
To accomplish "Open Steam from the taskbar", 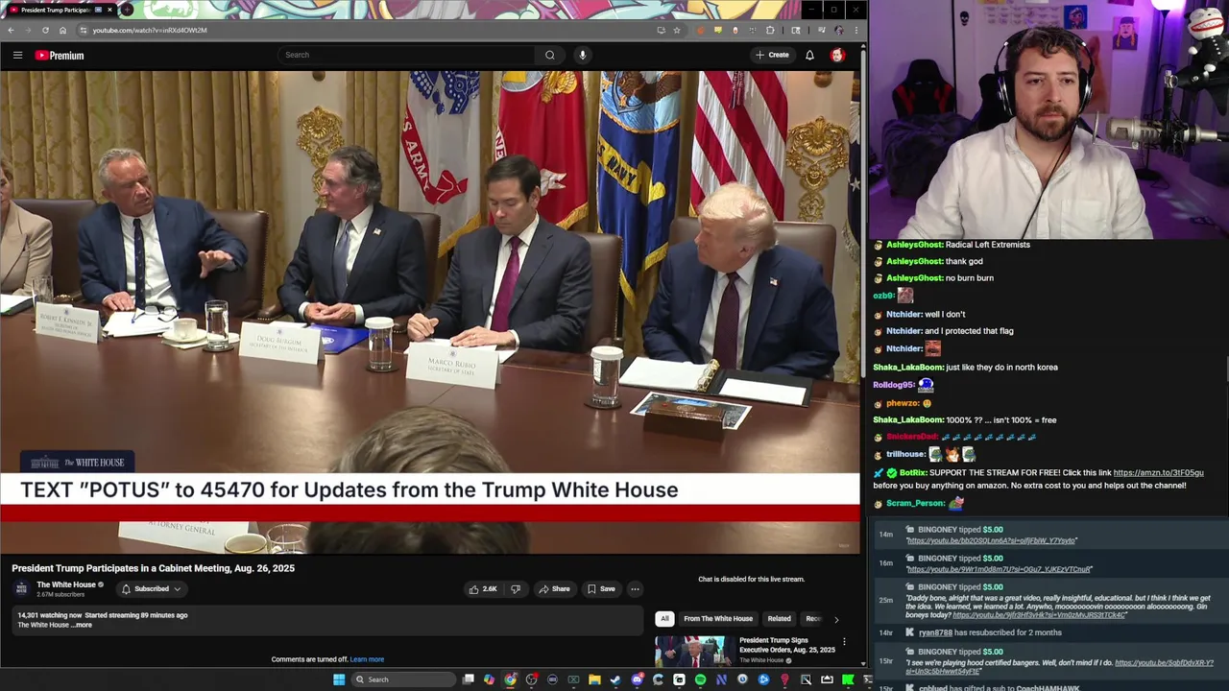I will pyautogui.click(x=615, y=679).
